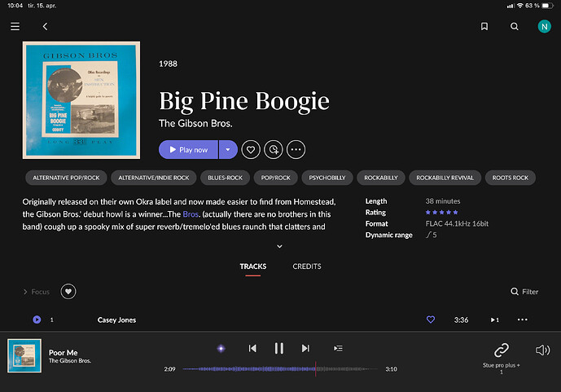Image resolution: width=561 pixels, height=392 pixels.
Task: Seek on the waveform progress bar
Action: (280, 369)
